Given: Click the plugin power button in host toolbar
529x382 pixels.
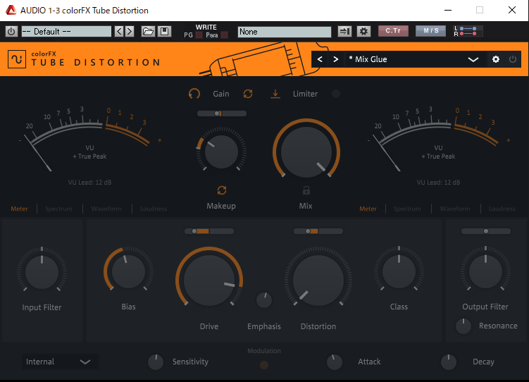Looking at the screenshot, I should [11, 32].
